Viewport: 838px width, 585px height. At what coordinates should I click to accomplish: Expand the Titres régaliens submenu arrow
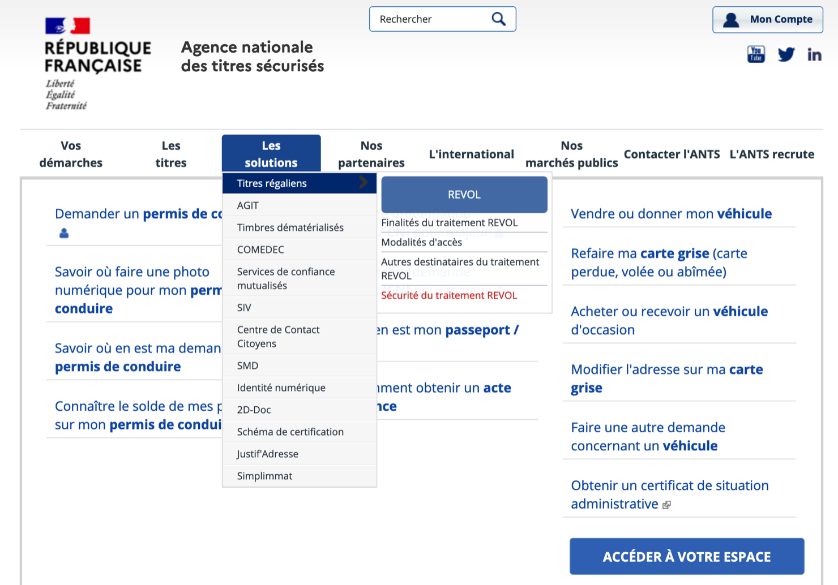[x=364, y=183]
